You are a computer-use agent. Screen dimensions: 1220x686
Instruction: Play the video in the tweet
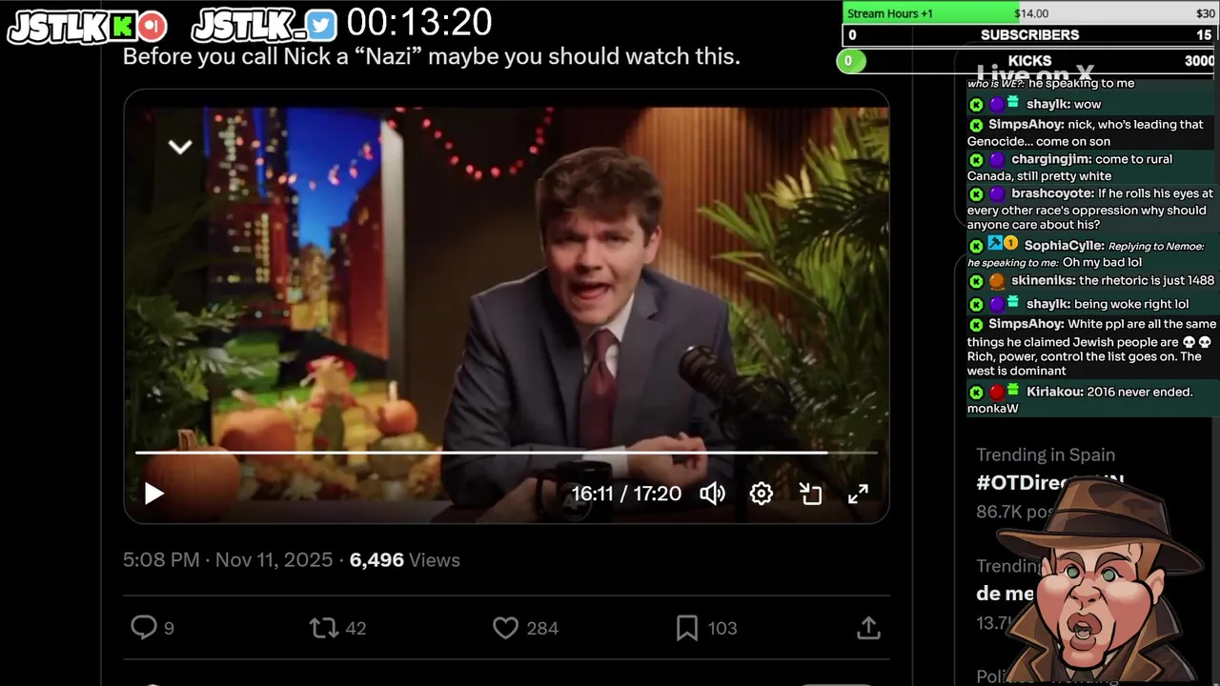click(153, 494)
